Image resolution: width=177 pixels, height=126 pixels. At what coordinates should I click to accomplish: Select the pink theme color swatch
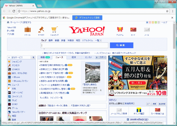pyautogui.click(x=150, y=22)
